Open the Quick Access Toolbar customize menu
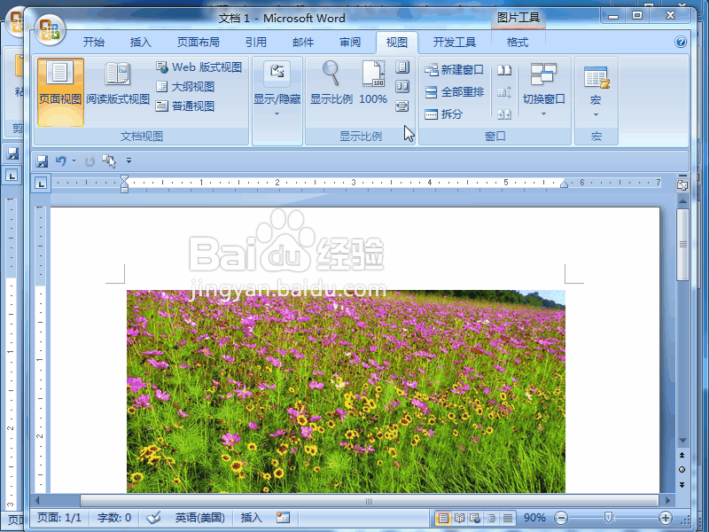 coord(129,160)
